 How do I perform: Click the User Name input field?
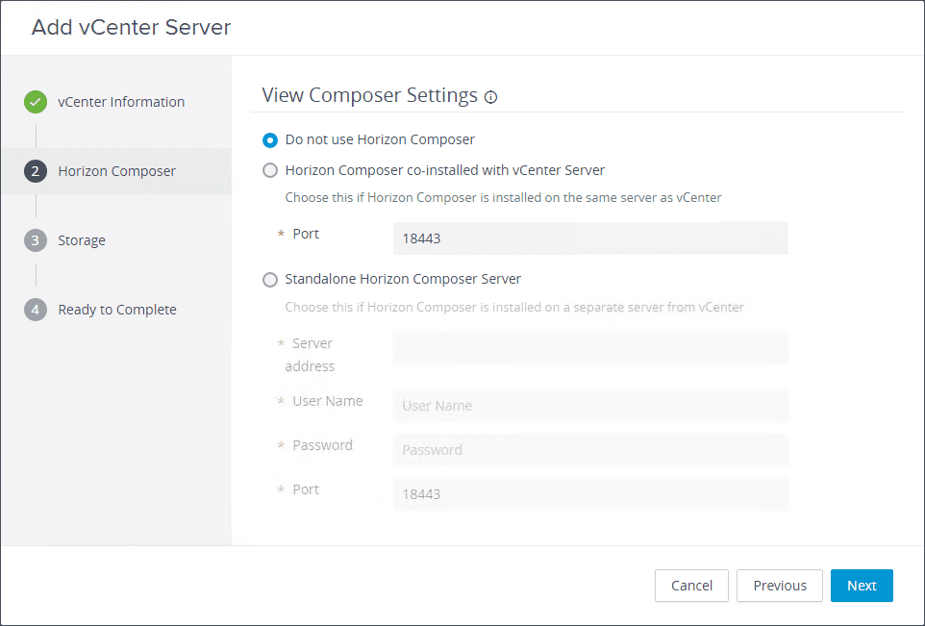click(590, 406)
